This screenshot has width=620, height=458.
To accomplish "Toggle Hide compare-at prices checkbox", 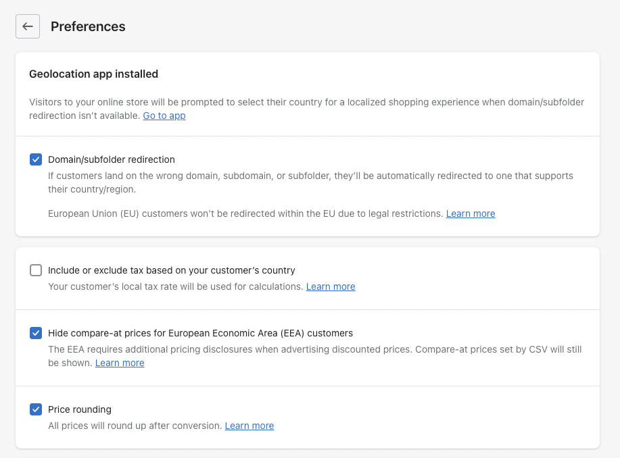I will click(36, 333).
